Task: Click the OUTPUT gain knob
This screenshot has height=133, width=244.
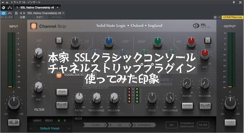Action: tap(230, 103)
